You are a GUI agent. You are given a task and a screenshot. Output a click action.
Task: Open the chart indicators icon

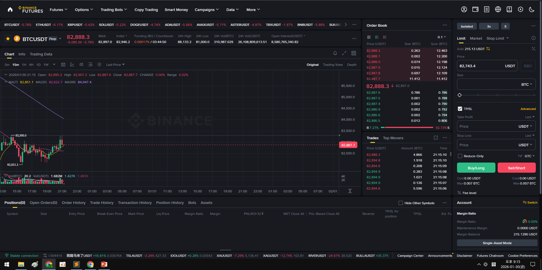(72, 64)
